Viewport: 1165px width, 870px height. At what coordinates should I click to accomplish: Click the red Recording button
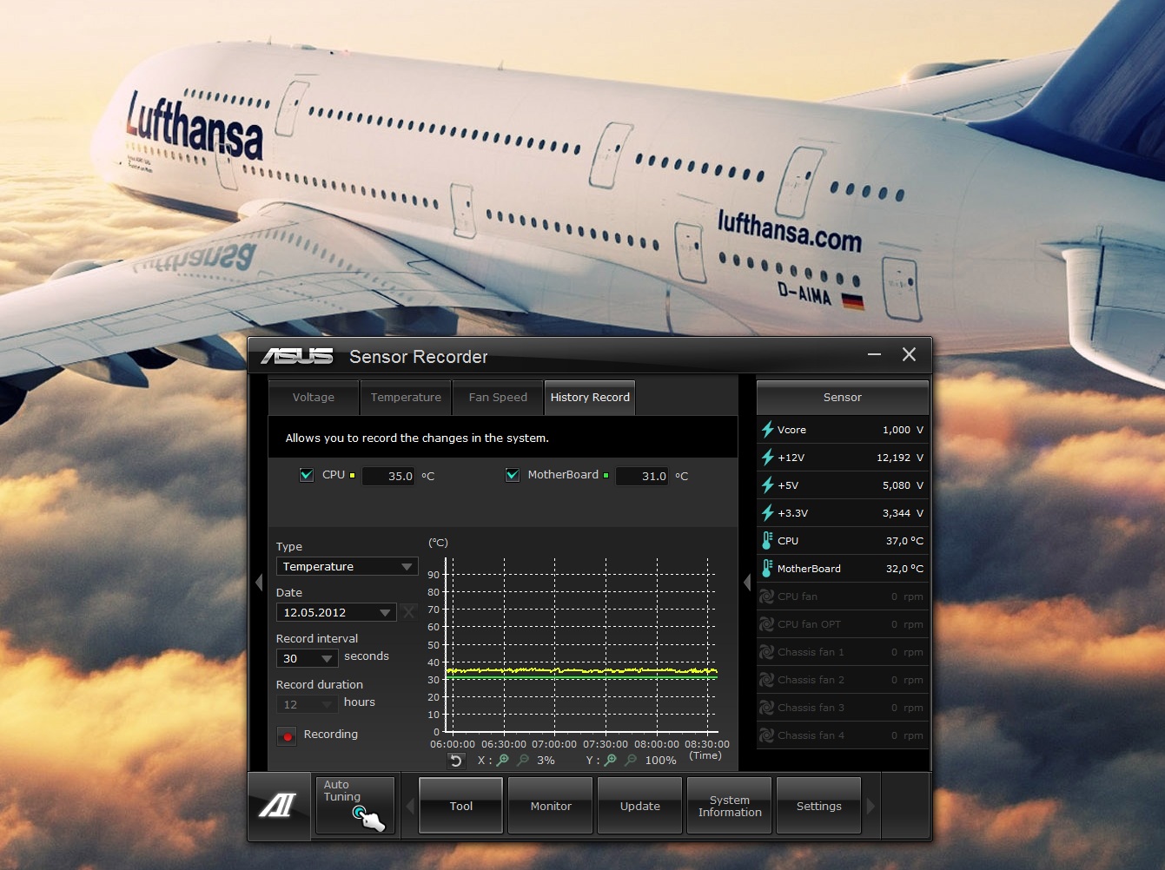pos(287,735)
